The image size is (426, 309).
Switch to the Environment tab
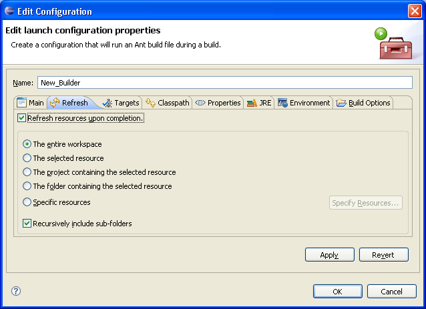point(304,103)
